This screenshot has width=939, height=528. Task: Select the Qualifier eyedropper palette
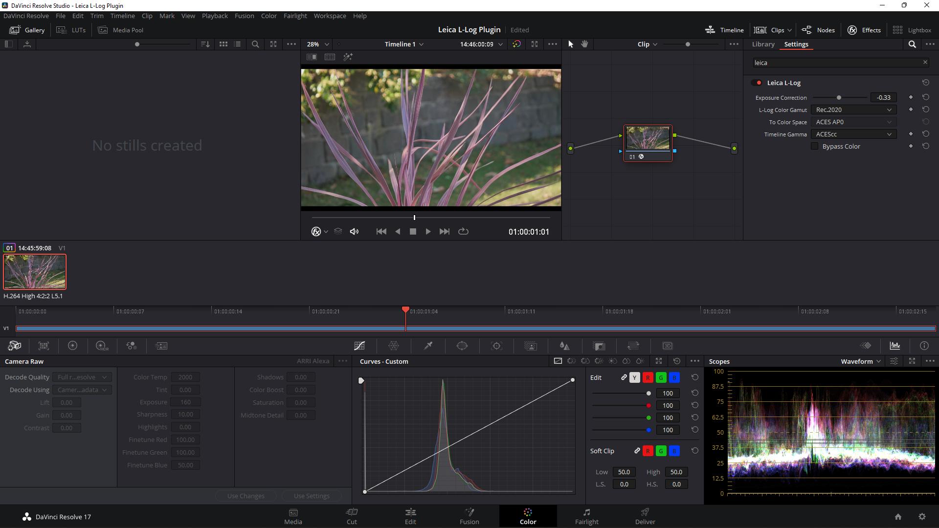click(x=428, y=346)
